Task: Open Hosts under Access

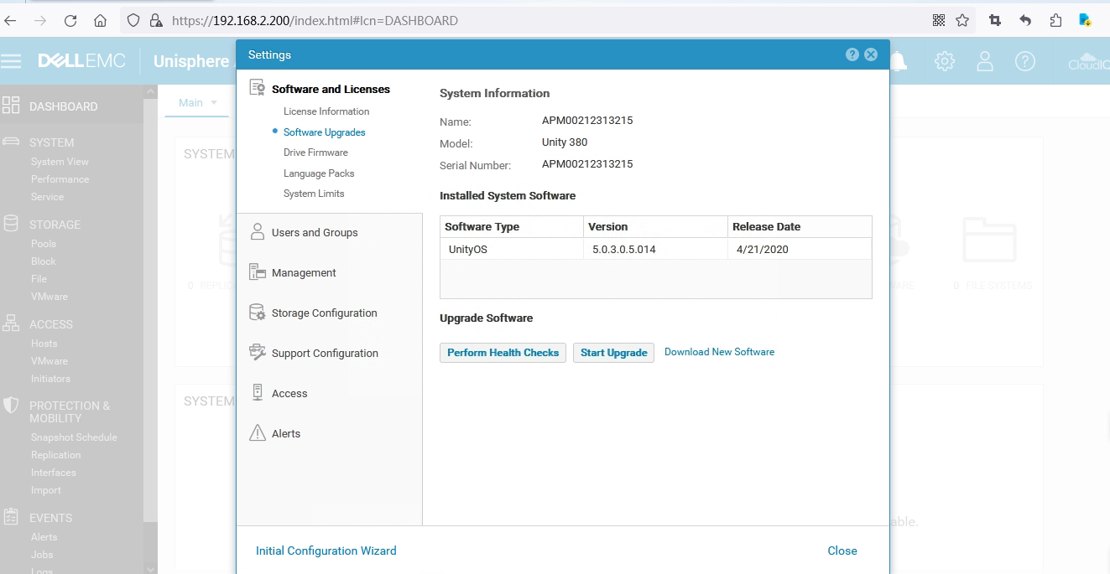Action: point(44,344)
